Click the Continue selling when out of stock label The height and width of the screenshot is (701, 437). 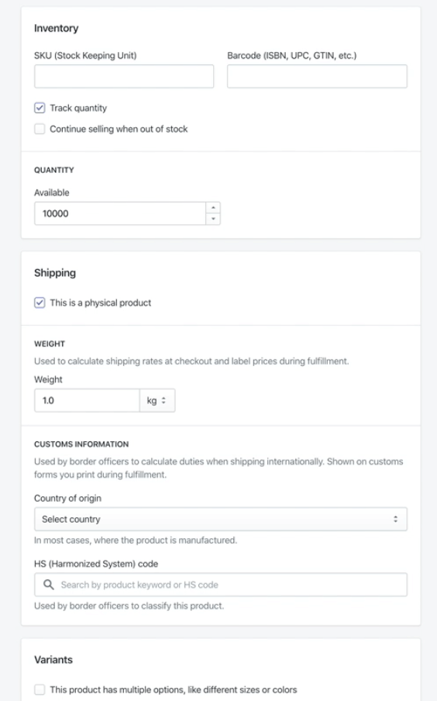click(119, 129)
